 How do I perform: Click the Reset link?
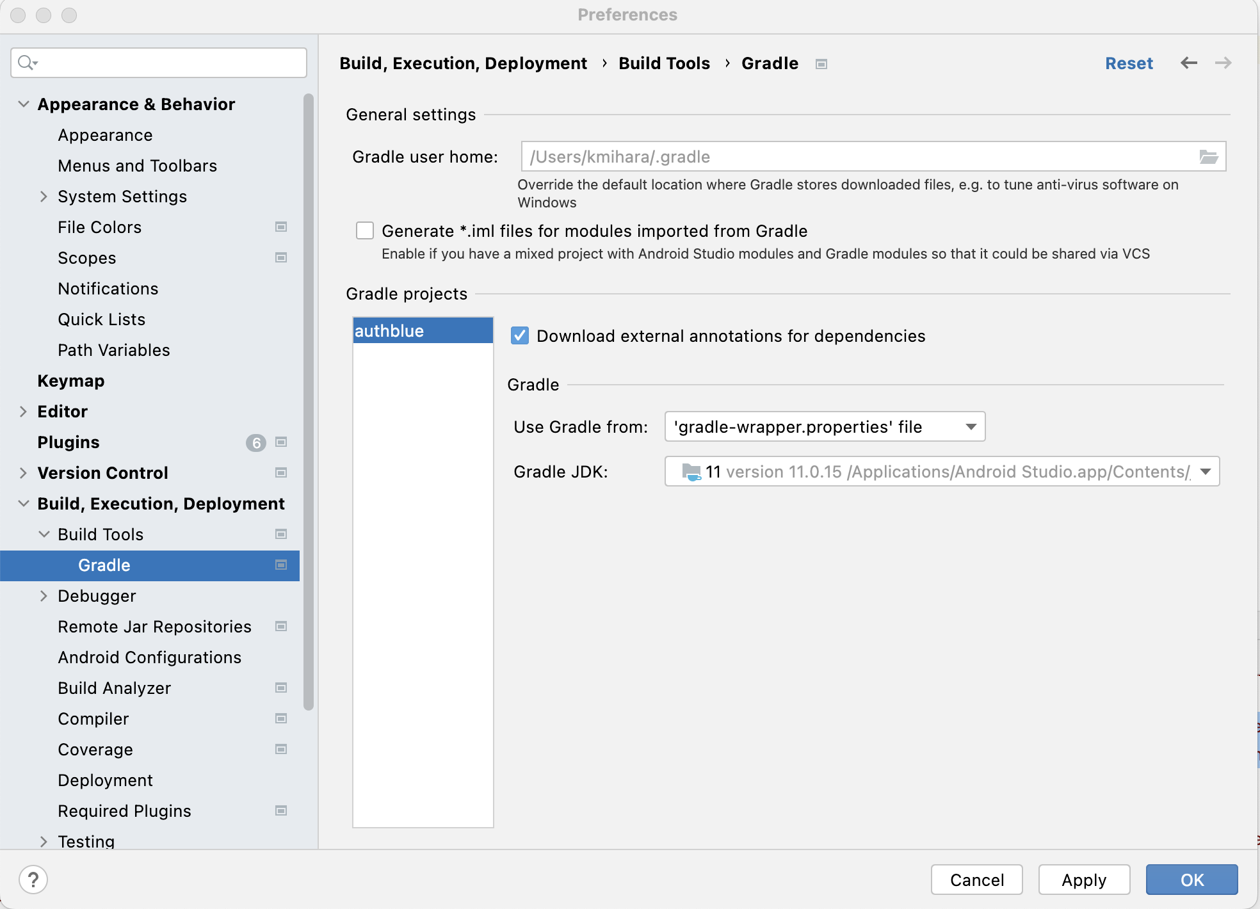tap(1129, 63)
